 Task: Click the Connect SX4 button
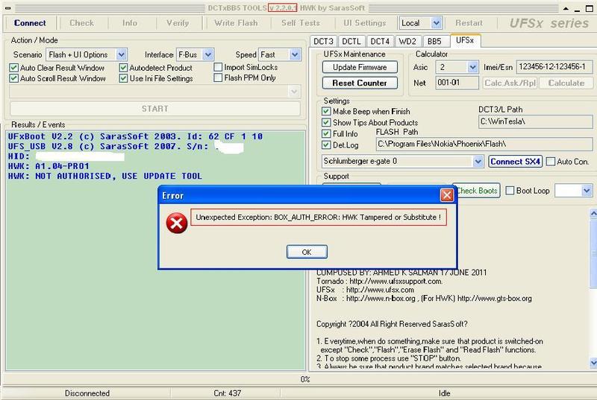point(515,162)
